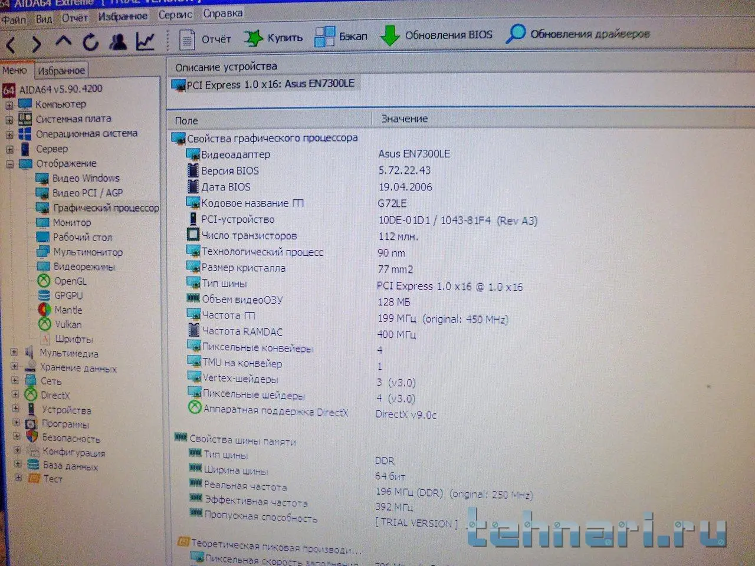The width and height of the screenshot is (755, 566).
Task: Click the Бэкап toolbar button
Action: point(341,37)
